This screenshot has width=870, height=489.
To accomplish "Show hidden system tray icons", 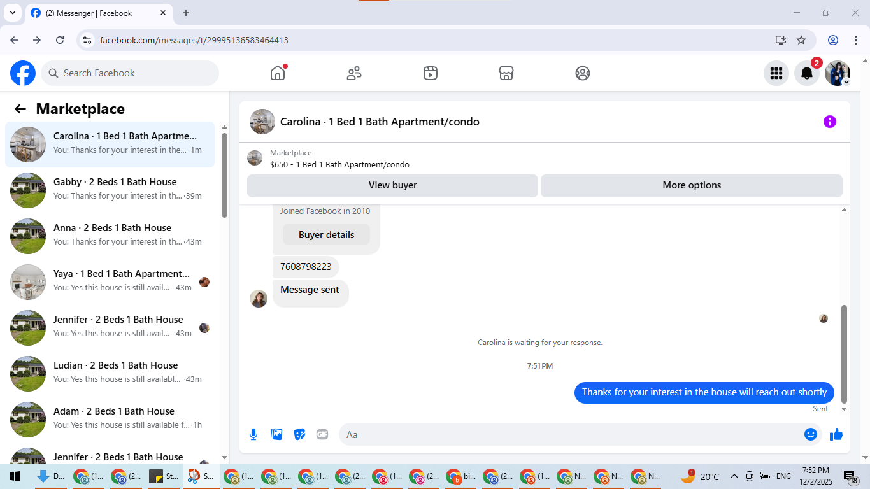I will [734, 476].
